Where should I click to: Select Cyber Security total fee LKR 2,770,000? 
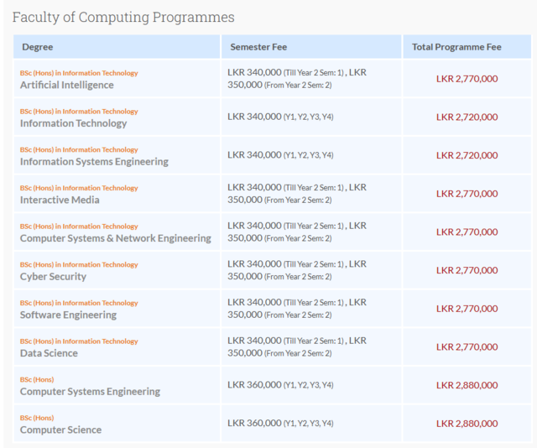tap(467, 271)
